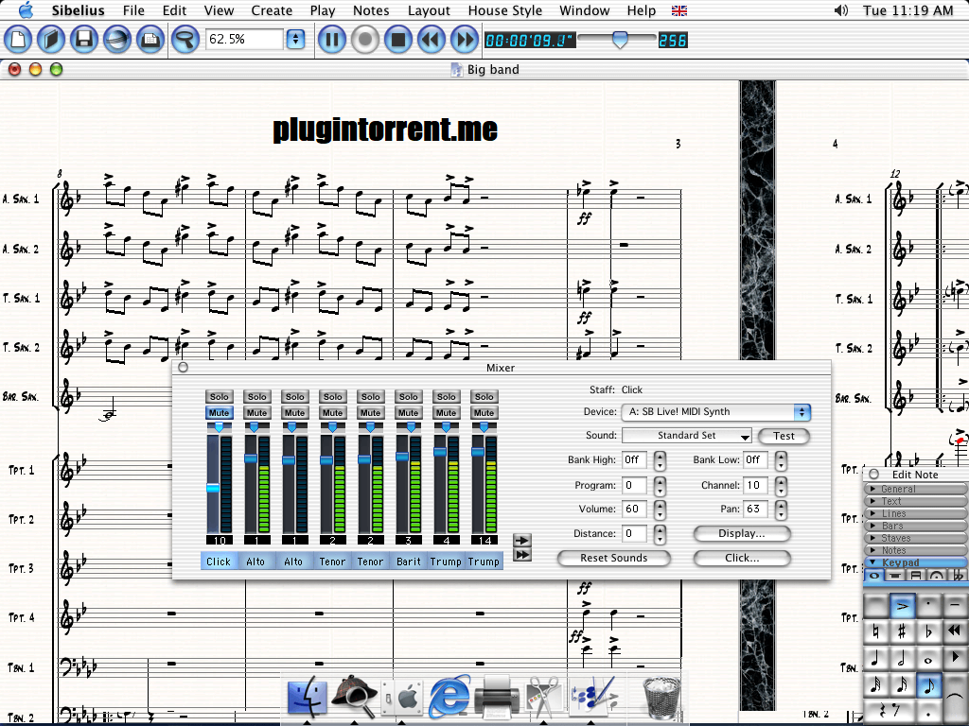Click the tempo slider handle

tap(619, 40)
